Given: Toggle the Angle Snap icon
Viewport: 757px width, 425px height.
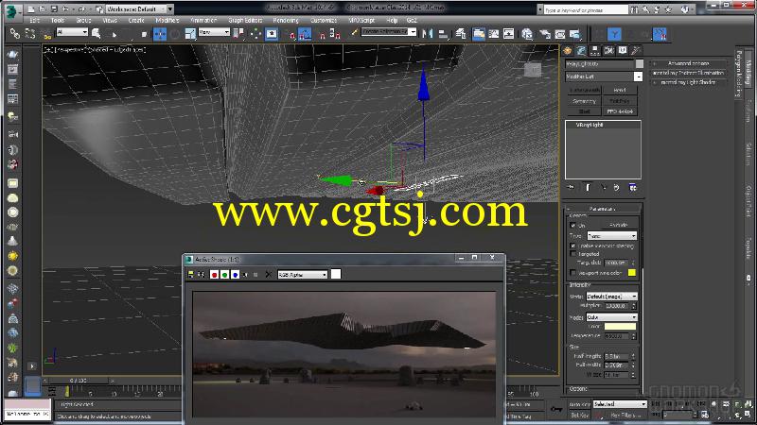Looking at the screenshot, I should [x=305, y=34].
